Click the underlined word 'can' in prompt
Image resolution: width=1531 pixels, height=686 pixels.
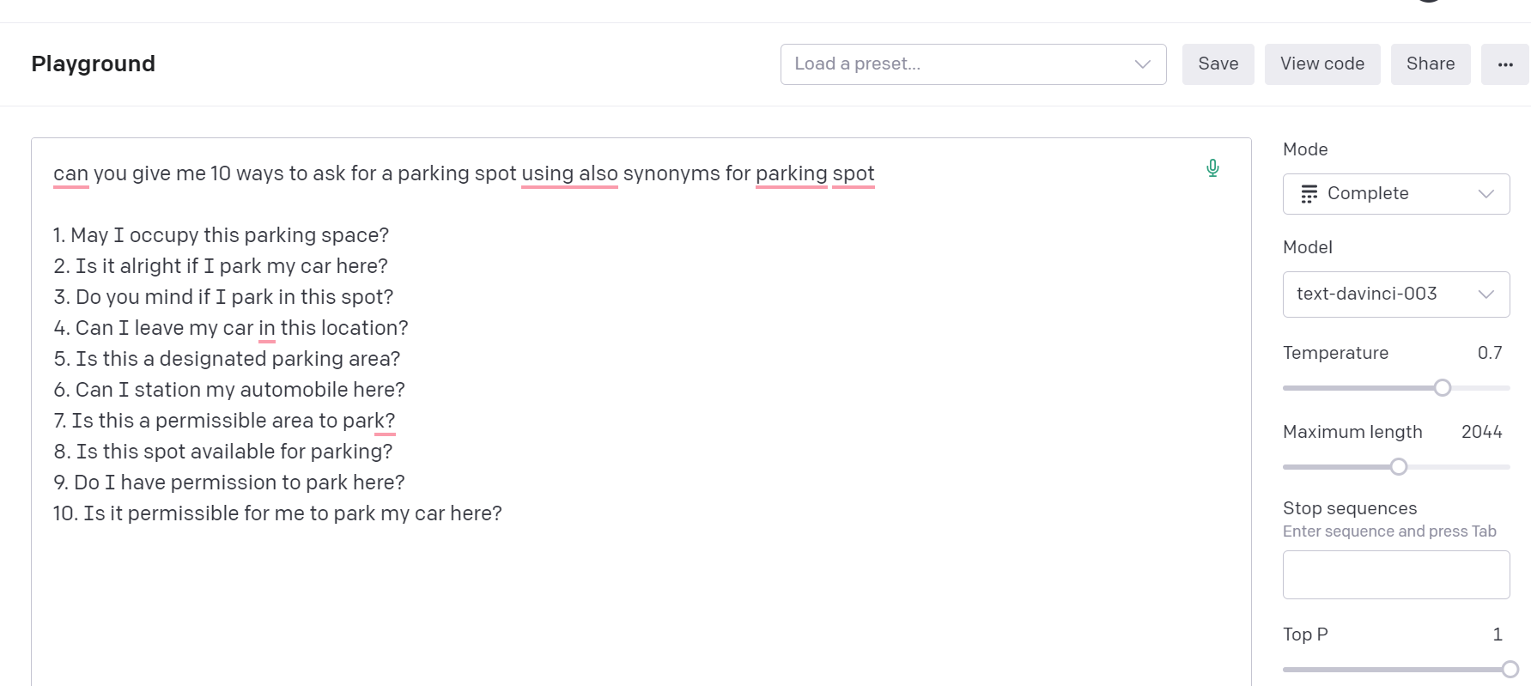(70, 174)
